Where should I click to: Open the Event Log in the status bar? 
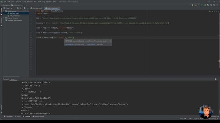(215, 116)
